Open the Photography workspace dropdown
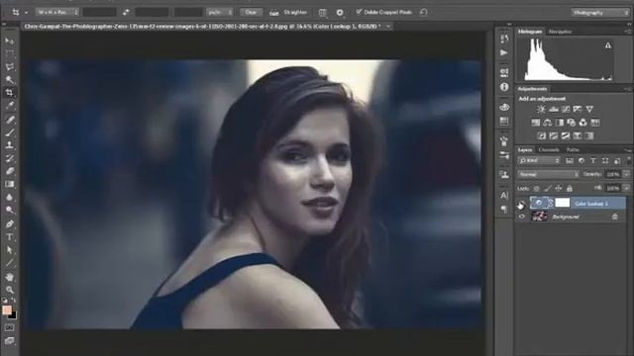 coord(600,13)
